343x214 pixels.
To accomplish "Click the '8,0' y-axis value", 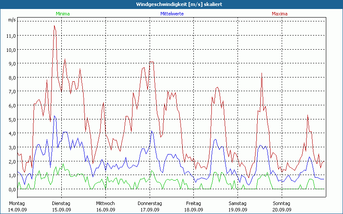I will (x=12, y=78).
